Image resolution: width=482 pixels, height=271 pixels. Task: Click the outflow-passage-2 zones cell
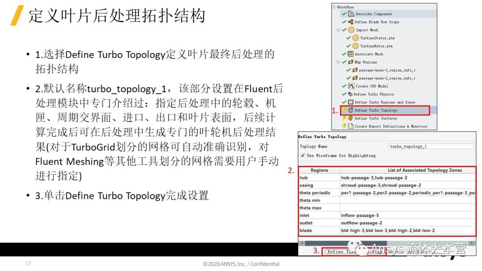pyautogui.click(x=407, y=223)
